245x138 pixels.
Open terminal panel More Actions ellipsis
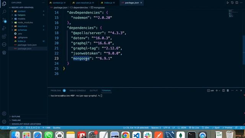pyautogui.click(x=232, y=90)
